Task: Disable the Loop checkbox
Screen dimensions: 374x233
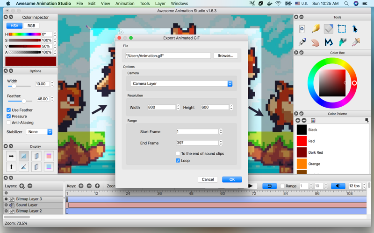Action: tap(178, 160)
